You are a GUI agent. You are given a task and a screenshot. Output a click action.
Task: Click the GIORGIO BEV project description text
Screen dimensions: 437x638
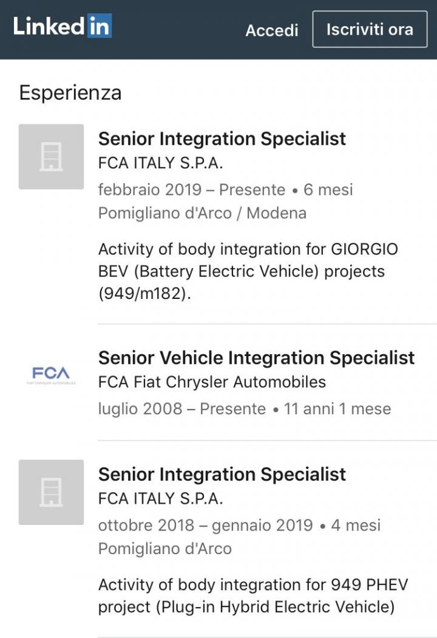click(x=248, y=271)
